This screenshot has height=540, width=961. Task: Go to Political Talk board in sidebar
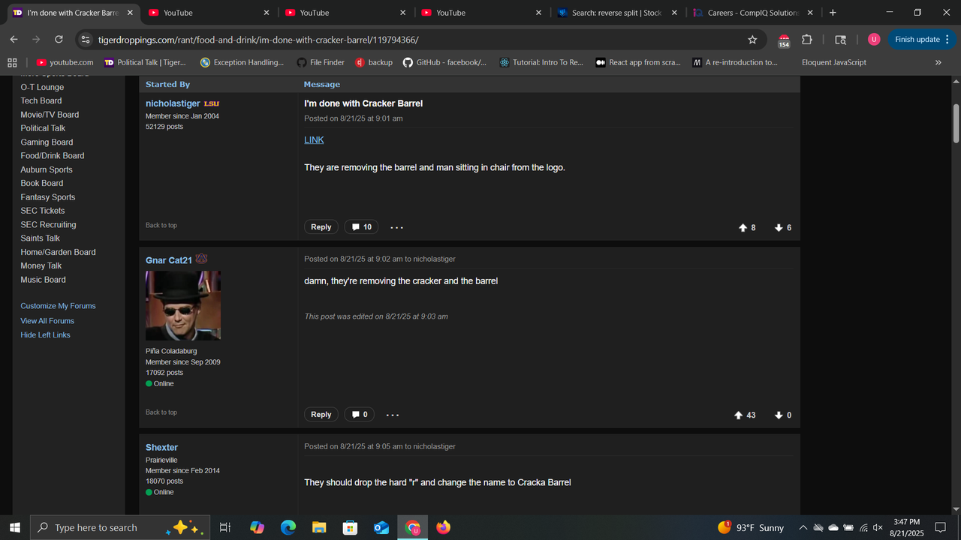[43, 128]
